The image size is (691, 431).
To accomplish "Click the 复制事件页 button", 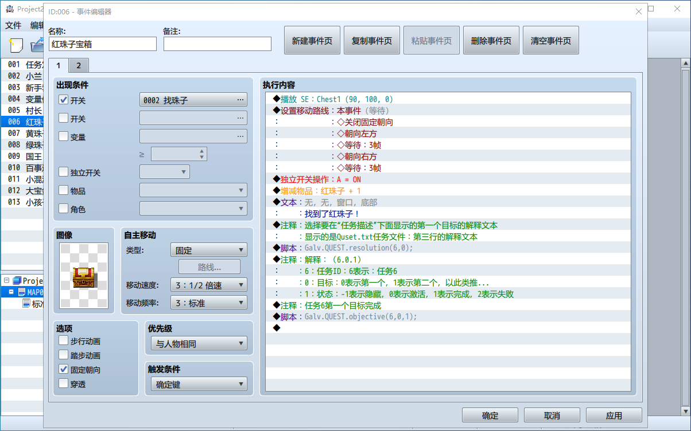I will point(372,41).
